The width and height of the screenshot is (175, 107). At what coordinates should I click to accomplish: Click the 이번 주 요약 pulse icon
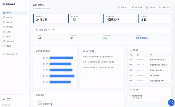point(37,30)
